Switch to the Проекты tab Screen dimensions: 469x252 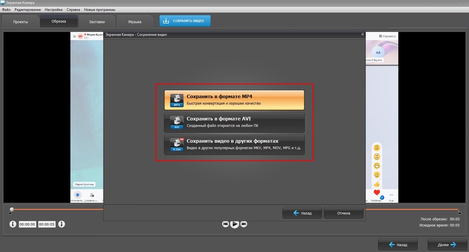point(20,22)
